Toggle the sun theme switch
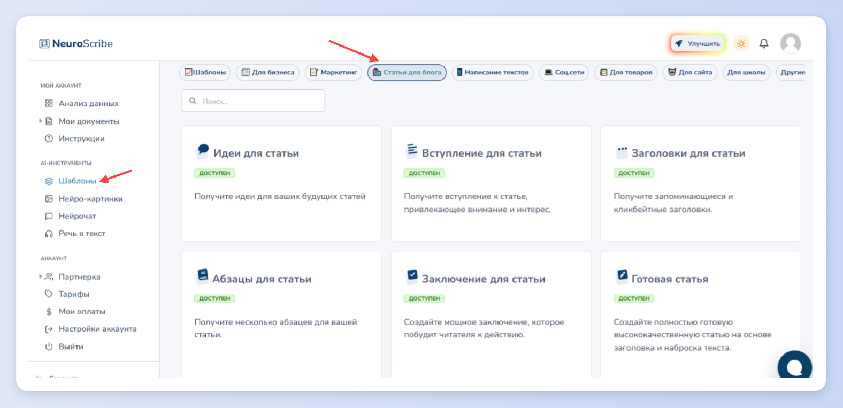 (x=741, y=43)
